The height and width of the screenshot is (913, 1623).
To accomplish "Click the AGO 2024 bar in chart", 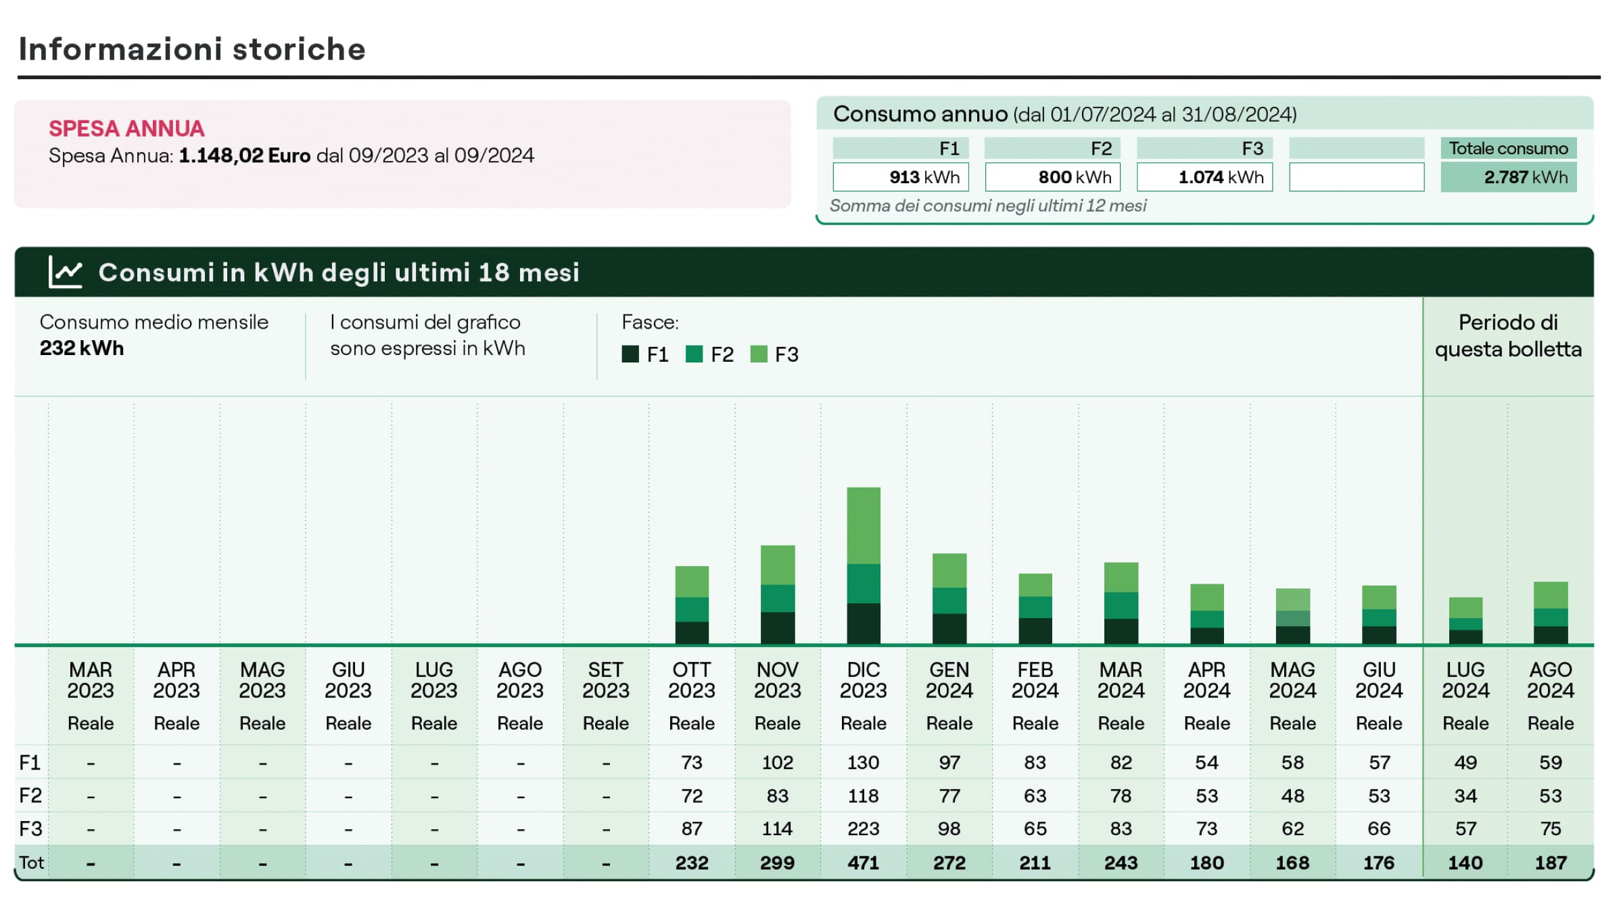I will click(x=1551, y=612).
